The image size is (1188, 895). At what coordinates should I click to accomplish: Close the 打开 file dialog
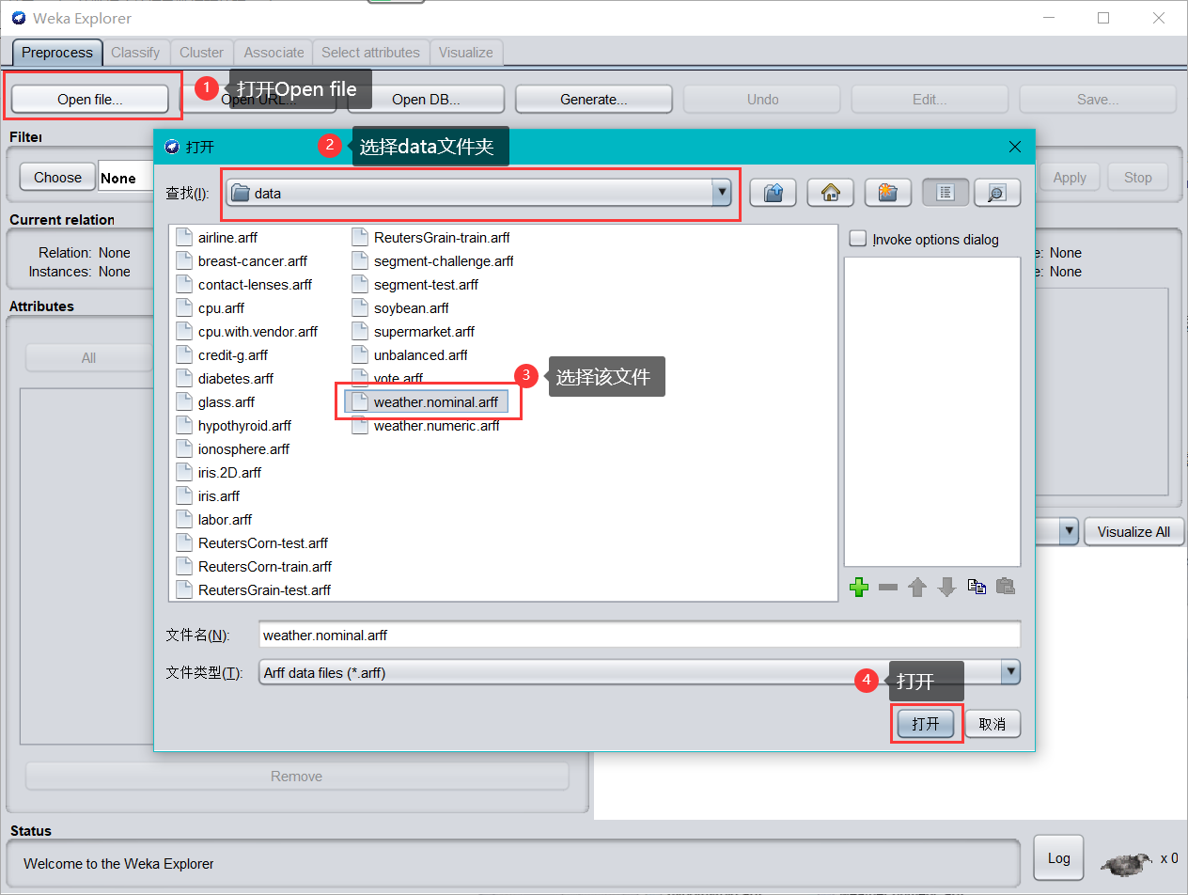pos(1015,147)
